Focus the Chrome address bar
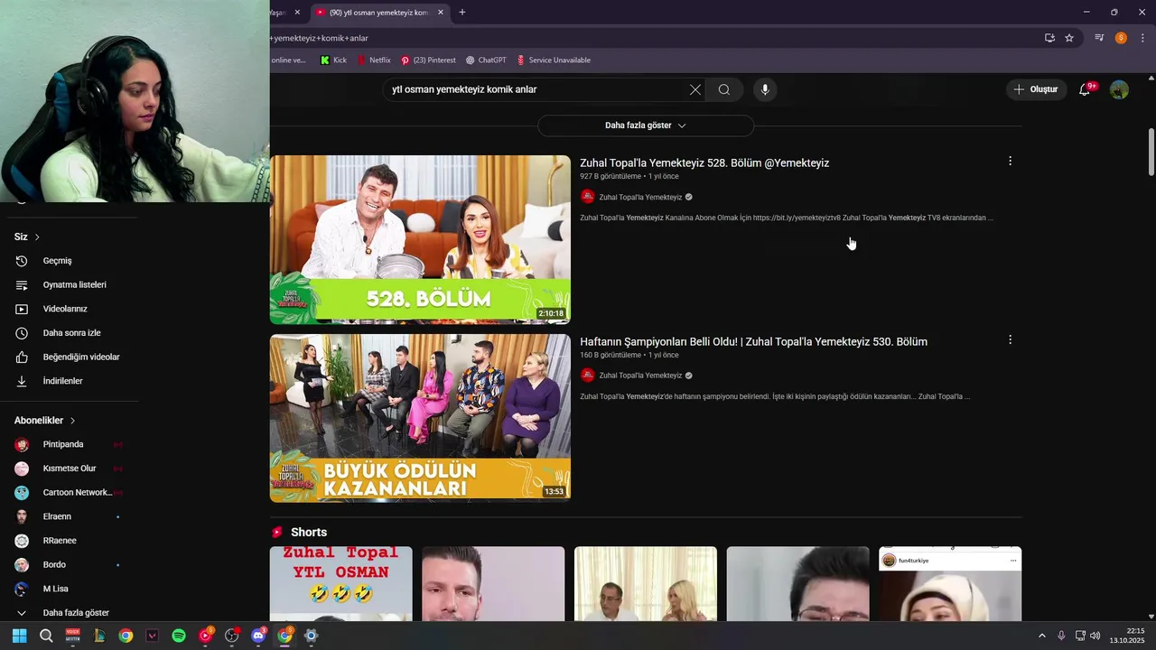Image resolution: width=1156 pixels, height=650 pixels. [x=650, y=38]
